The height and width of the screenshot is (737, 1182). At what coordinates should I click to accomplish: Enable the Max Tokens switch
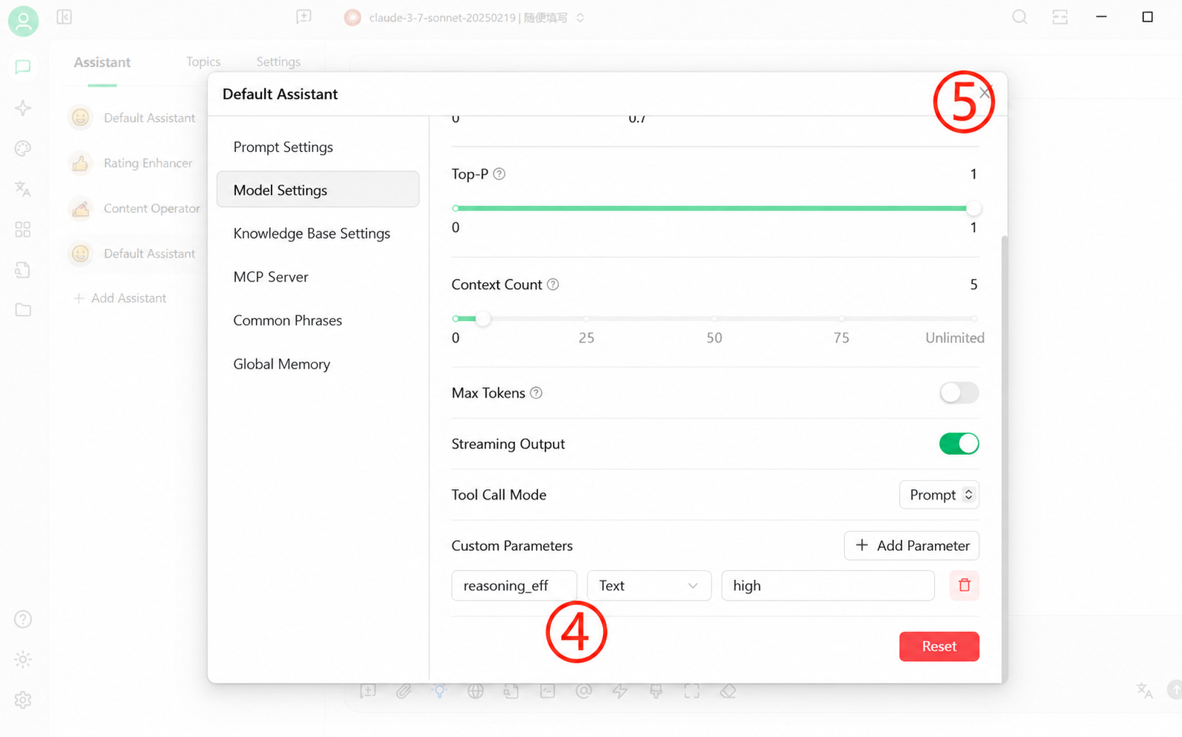point(959,393)
